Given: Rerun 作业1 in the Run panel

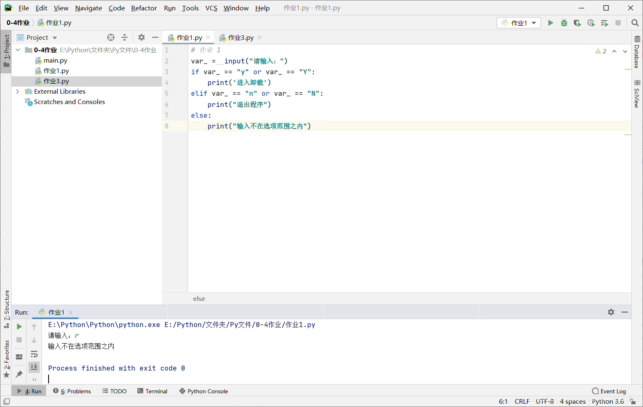Looking at the screenshot, I should point(19,327).
